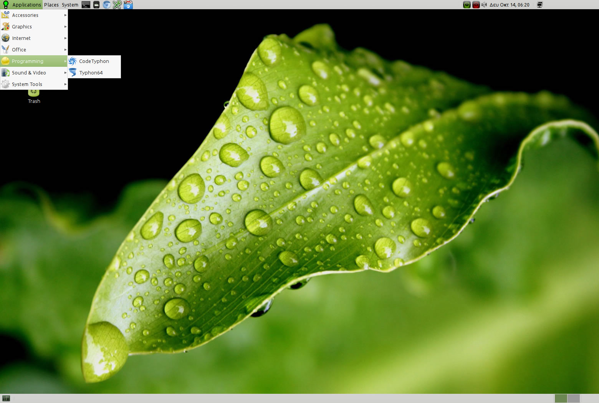This screenshot has height=403, width=599.
Task: Launch Chromium browser from the panel
Action: pos(107,5)
